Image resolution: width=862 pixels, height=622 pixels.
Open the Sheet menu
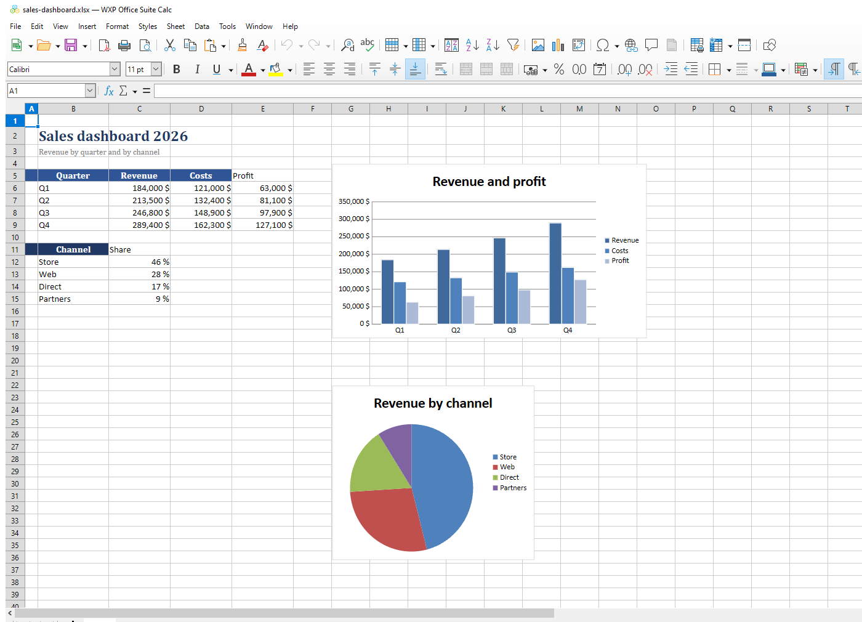pyautogui.click(x=175, y=26)
